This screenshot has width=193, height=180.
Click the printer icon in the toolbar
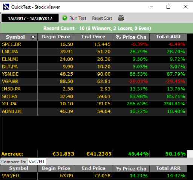tap(121, 18)
